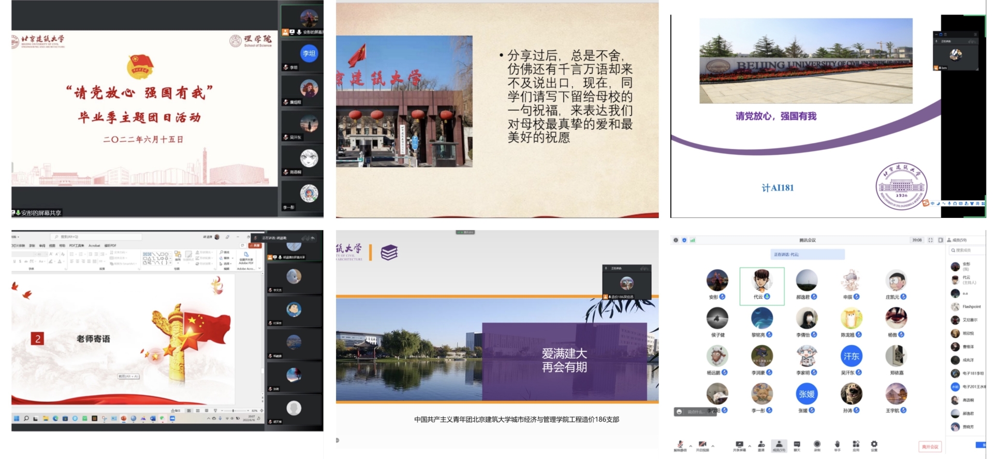Click the search members input field

968,250
